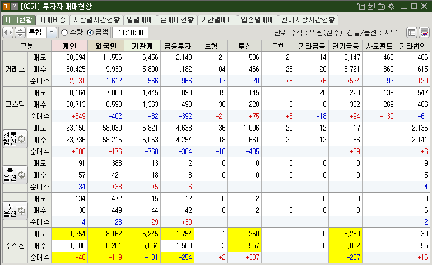Click the 거래소 개인 net value +2,031

(76, 81)
